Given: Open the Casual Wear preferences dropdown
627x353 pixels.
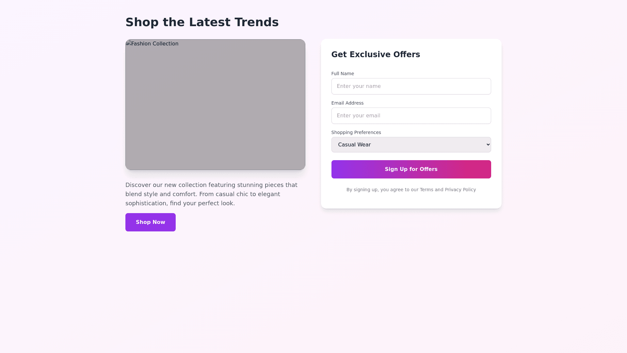Looking at the screenshot, I should 411,145.
